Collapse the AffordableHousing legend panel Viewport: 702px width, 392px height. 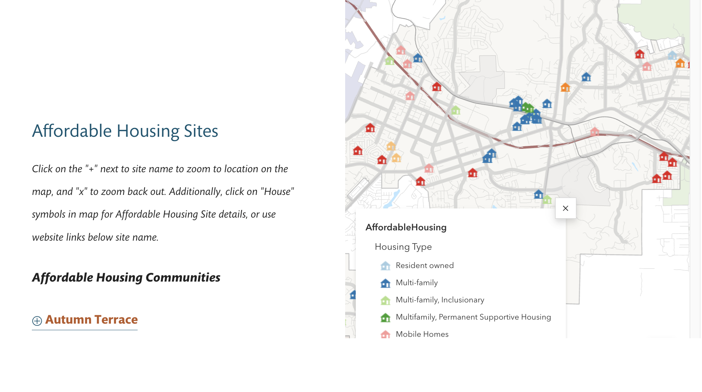[x=565, y=208]
